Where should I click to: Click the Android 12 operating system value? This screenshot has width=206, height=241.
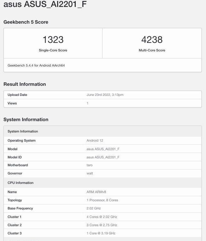(95, 141)
